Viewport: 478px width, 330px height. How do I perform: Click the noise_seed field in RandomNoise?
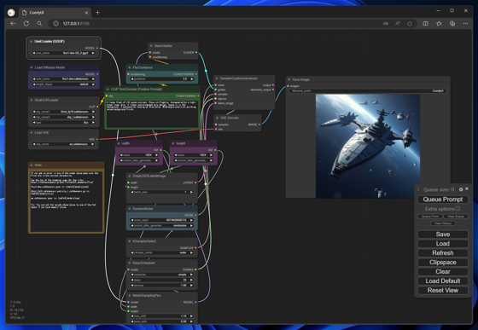[162, 220]
